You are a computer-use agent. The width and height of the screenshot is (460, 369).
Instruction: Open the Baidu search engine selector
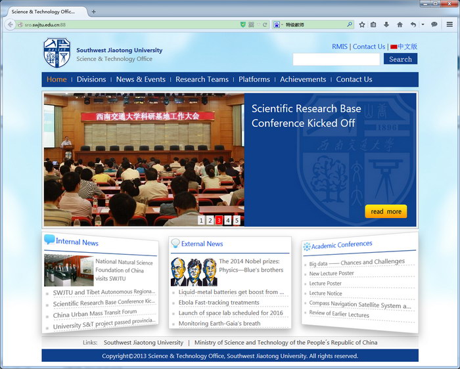tap(278, 24)
